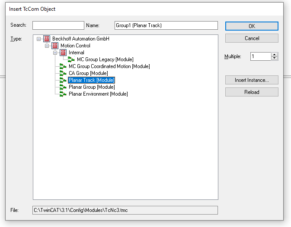Screen dimensions: 291x227
Task: Click the Type: label
Action: pyautogui.click(x=16, y=39)
